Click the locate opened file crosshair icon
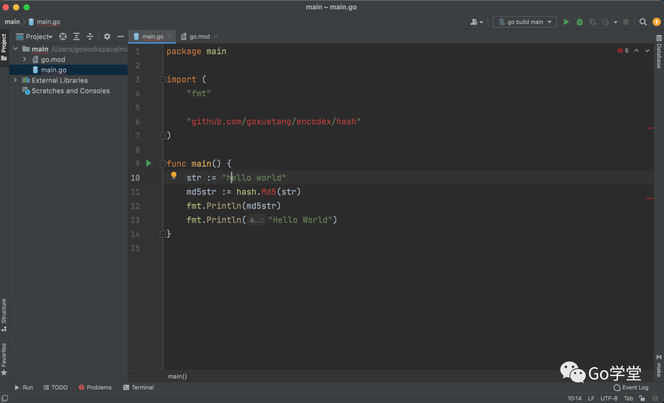This screenshot has height=403, width=664. (x=63, y=37)
